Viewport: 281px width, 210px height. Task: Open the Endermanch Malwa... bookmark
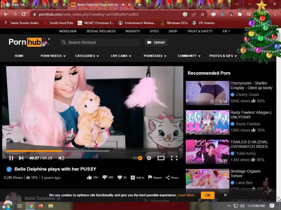click(137, 23)
